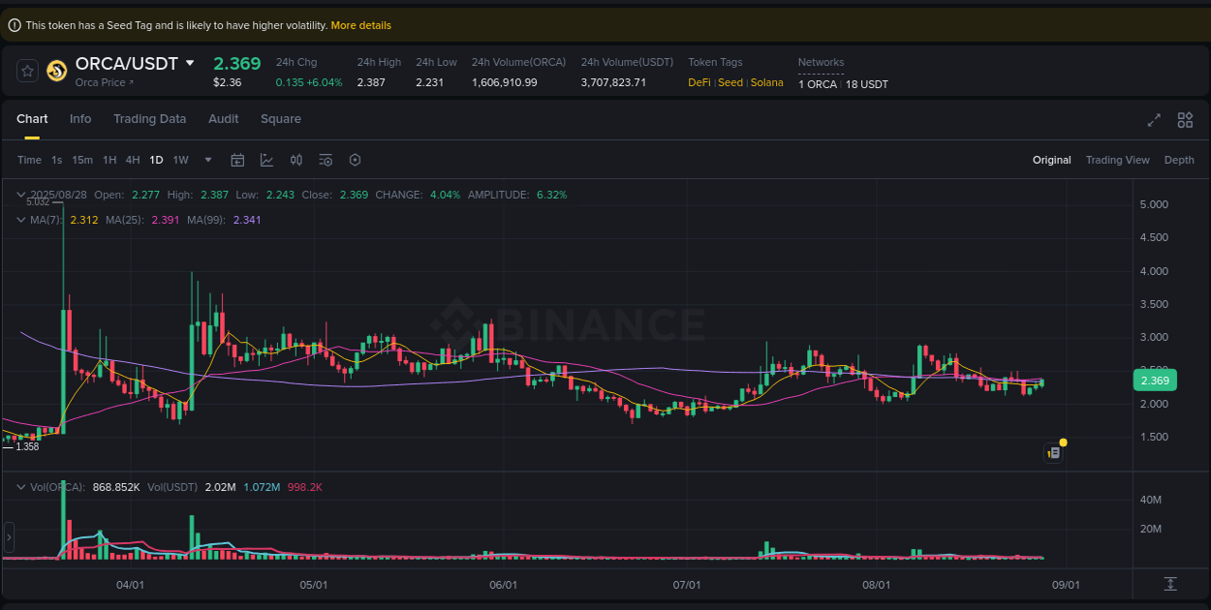Expand the chart to fullscreen
1211x610 pixels.
pos(1154,120)
